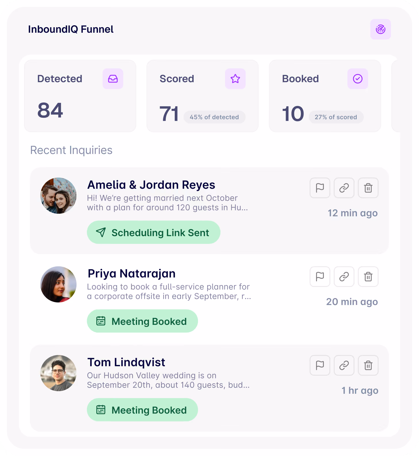The image size is (419, 456).
Task: Click Tom Lindqvist's Meeting Booked badge
Action: (143, 410)
